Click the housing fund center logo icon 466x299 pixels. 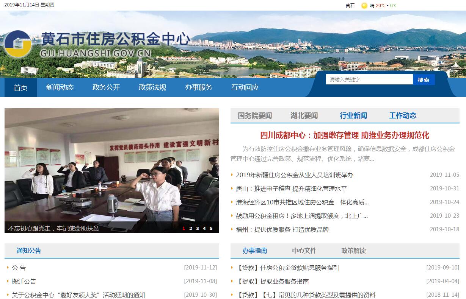[18, 44]
